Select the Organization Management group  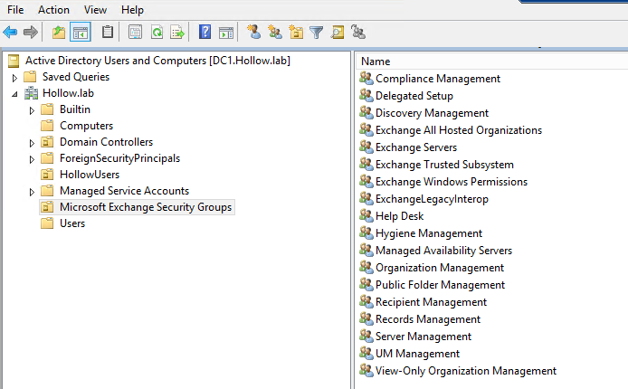(440, 268)
